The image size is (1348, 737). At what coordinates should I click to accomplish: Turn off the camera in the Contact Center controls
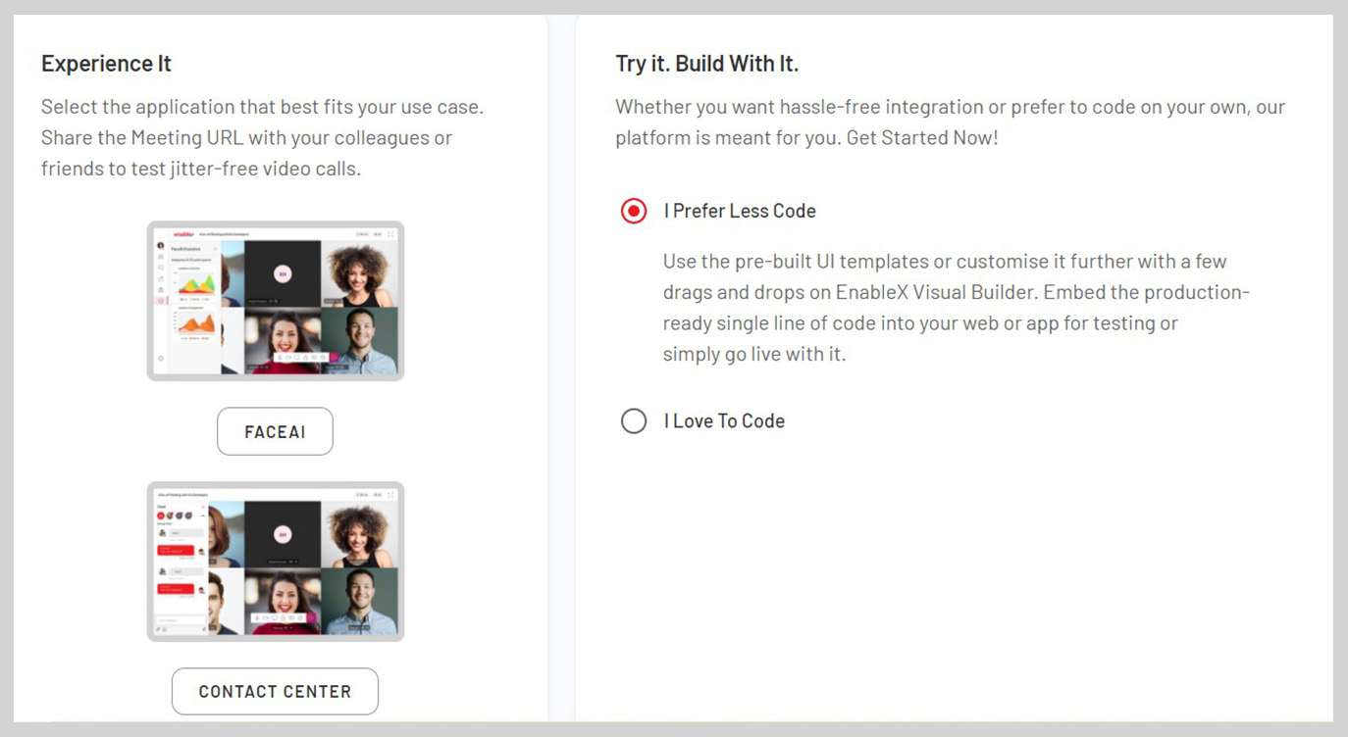pyautogui.click(x=265, y=618)
